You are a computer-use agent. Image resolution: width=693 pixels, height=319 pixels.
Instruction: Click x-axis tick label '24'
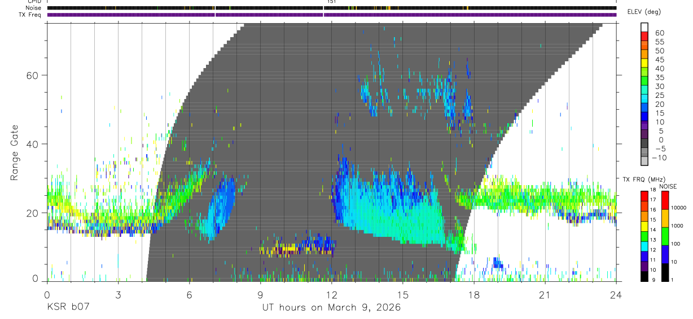click(x=616, y=294)
